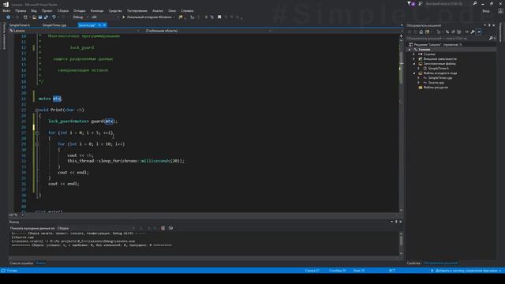Select SimpleTimer.cpp in Solution Explorer

coord(440,78)
